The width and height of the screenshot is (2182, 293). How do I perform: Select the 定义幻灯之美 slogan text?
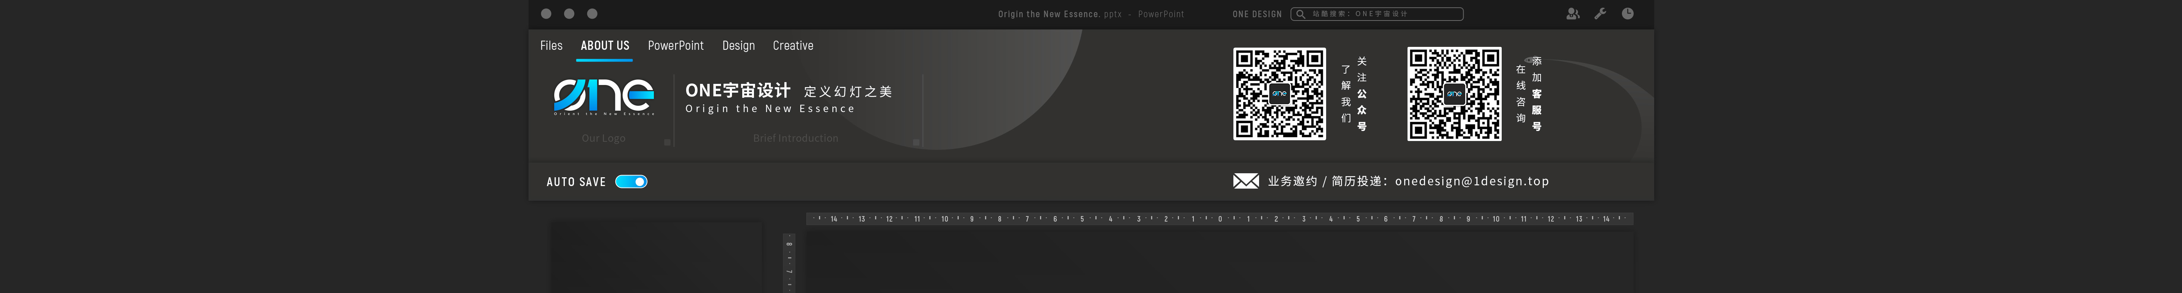(x=848, y=92)
